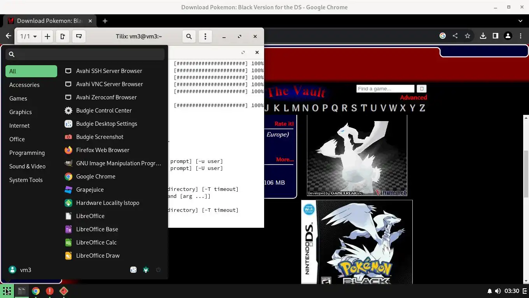Image resolution: width=529 pixels, height=298 pixels.
Task: Switch to Tilix terminal in taskbar
Action: [22, 291]
